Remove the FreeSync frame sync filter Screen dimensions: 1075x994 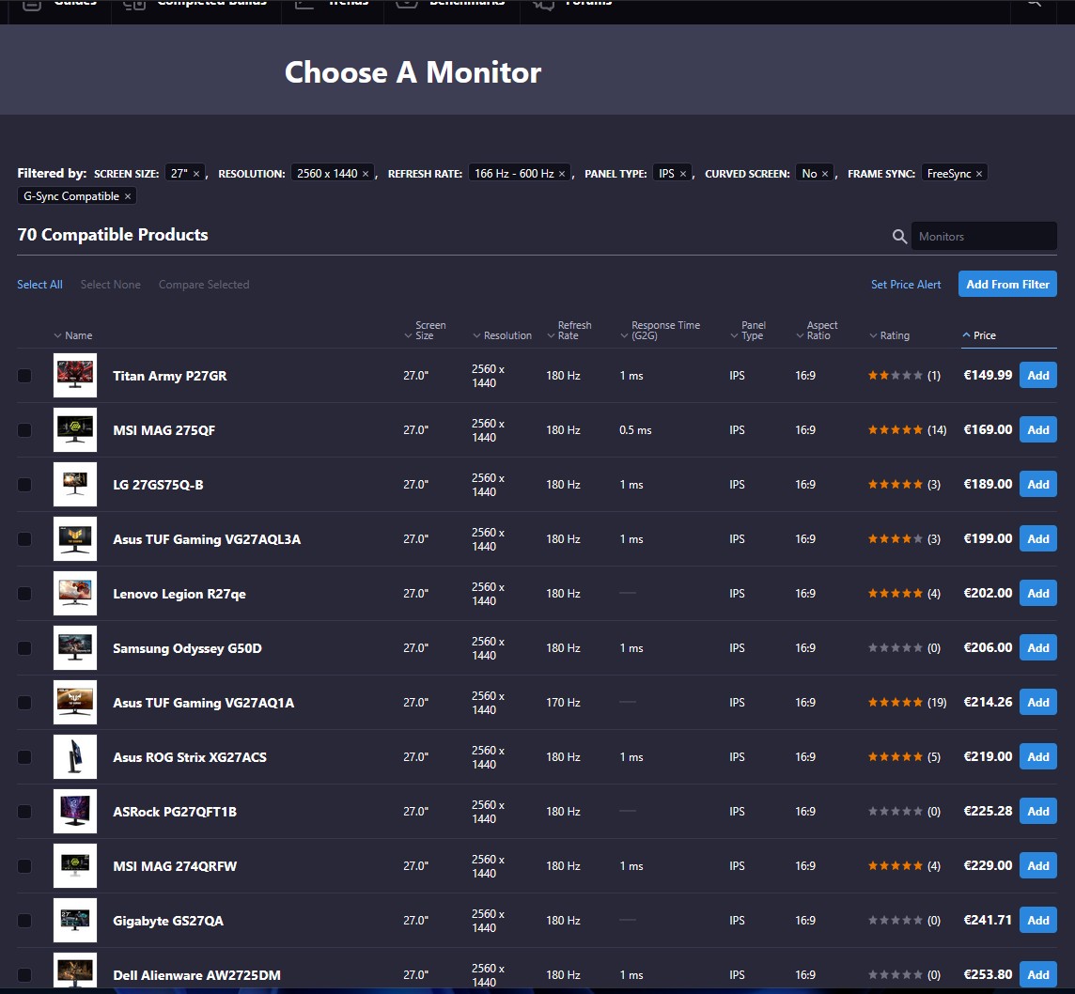click(x=979, y=174)
